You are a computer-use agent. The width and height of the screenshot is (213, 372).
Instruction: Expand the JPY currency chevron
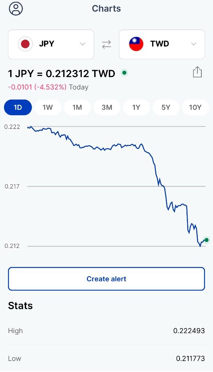[83, 44]
